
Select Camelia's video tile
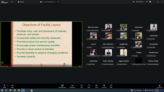pyautogui.click(x=108, y=36)
